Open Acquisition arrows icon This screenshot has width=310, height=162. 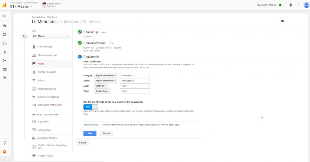tap(5, 61)
